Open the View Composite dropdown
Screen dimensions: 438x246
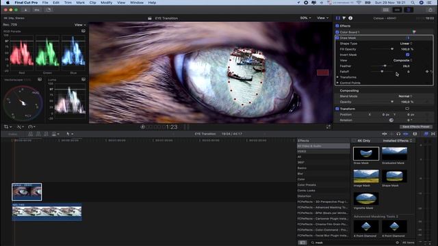[x=402, y=60]
